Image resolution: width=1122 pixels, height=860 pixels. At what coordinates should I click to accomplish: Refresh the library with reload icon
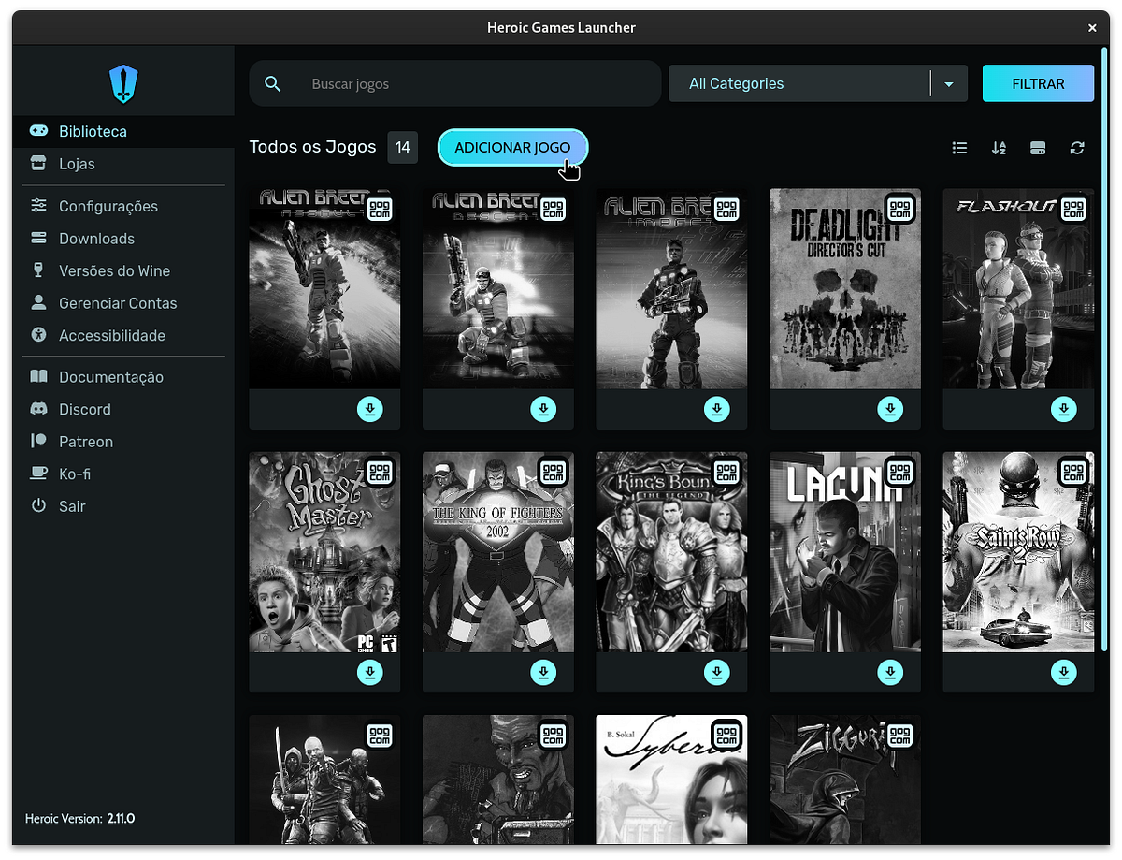1077,148
